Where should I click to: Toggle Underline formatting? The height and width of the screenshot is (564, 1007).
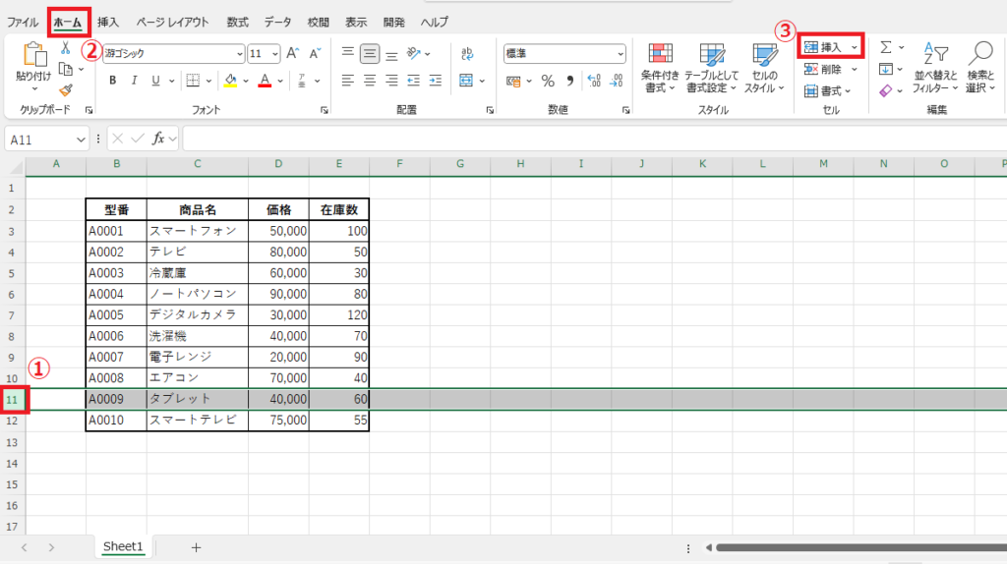point(155,81)
